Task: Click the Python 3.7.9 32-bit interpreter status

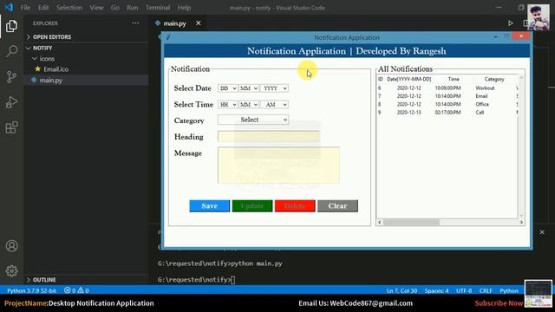Action: (x=31, y=290)
